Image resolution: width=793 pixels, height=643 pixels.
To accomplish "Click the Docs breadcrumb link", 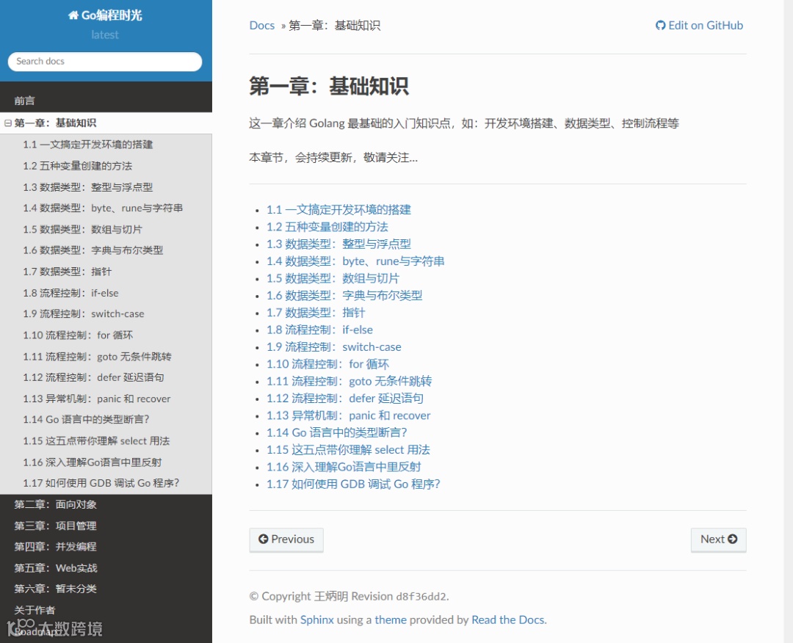I will point(261,25).
